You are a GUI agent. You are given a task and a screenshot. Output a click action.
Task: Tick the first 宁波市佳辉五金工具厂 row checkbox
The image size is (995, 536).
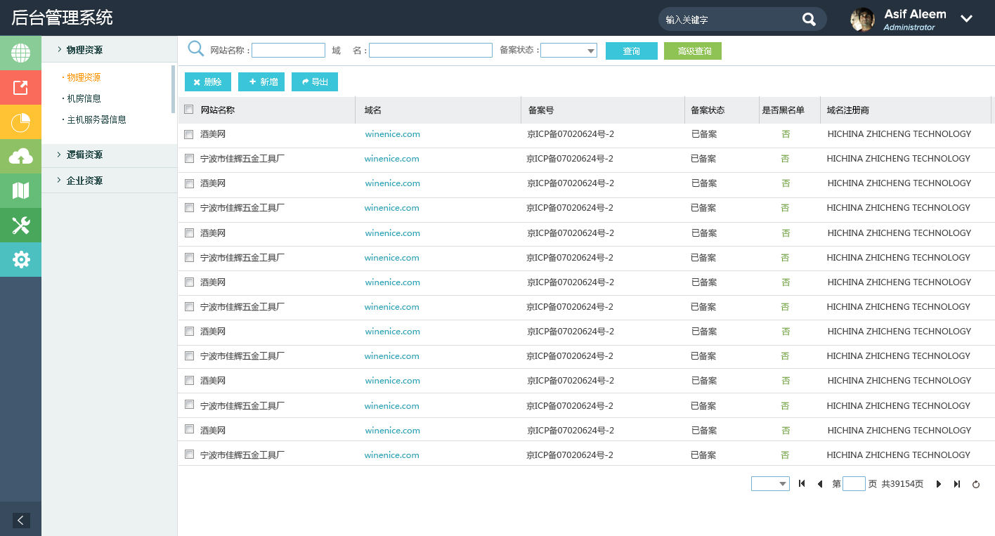pos(188,159)
